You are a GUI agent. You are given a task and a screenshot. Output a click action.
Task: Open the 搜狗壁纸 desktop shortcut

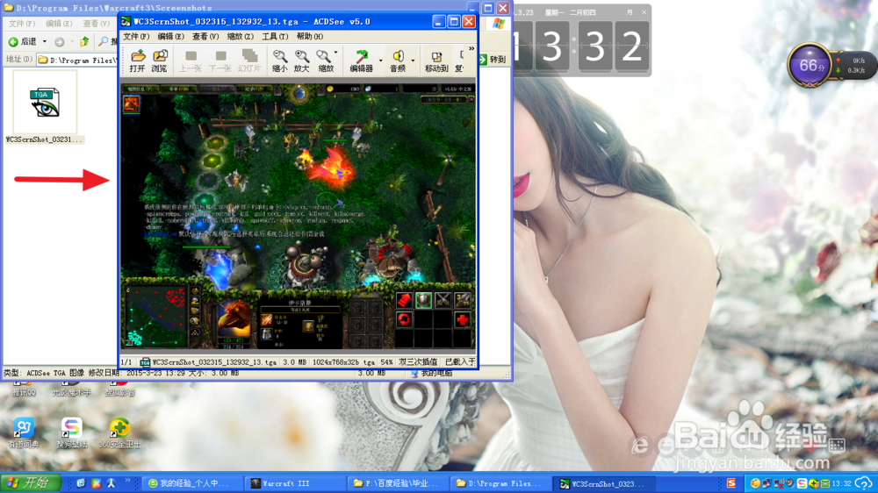point(72,433)
